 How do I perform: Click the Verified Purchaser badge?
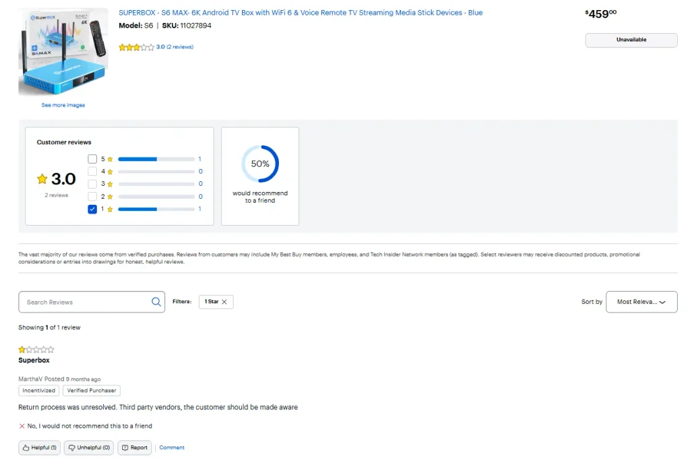pos(92,391)
